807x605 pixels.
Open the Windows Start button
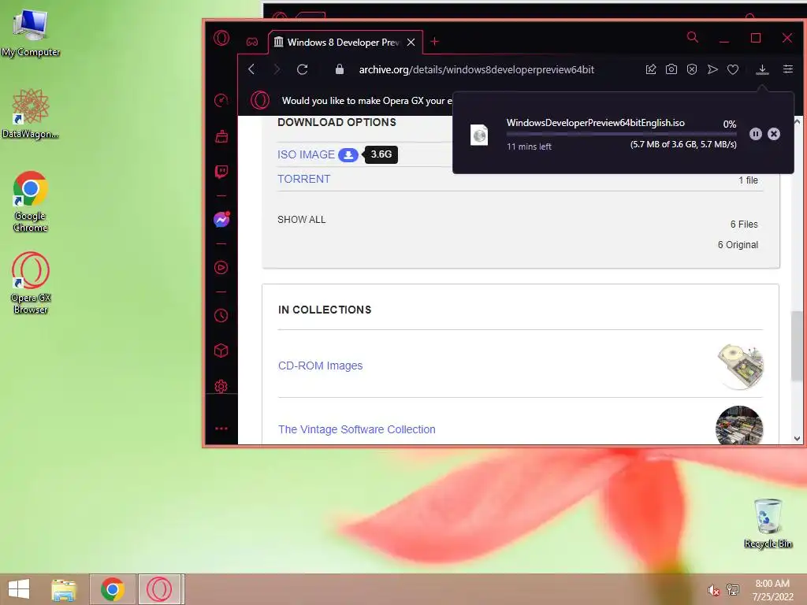coord(19,589)
